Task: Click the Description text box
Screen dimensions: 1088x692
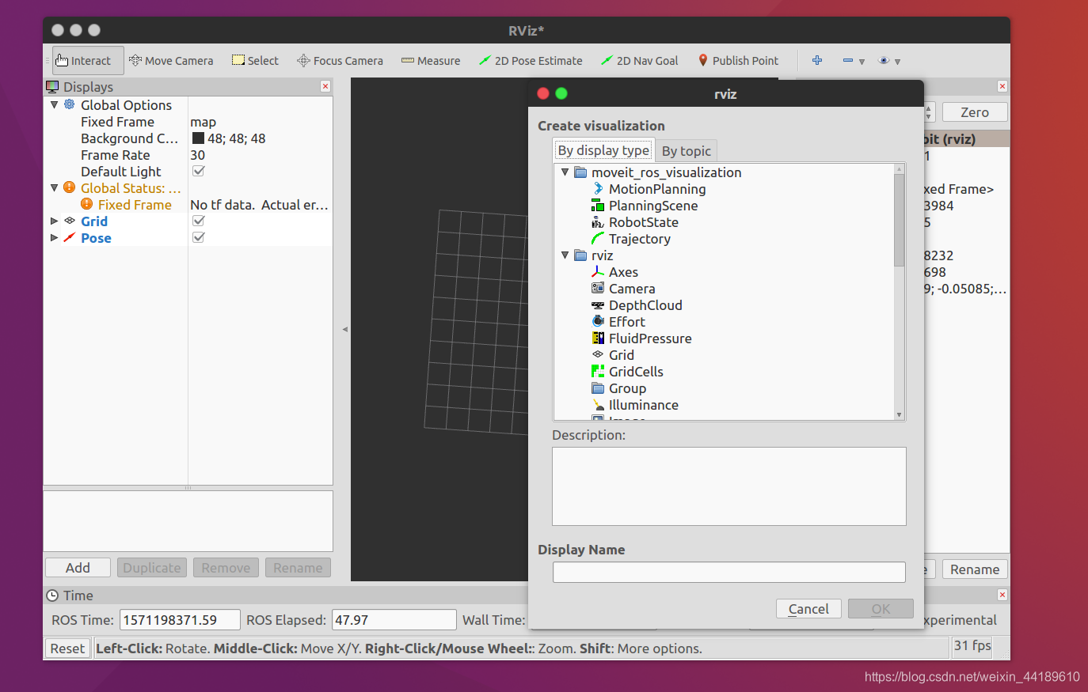Action: coord(729,486)
